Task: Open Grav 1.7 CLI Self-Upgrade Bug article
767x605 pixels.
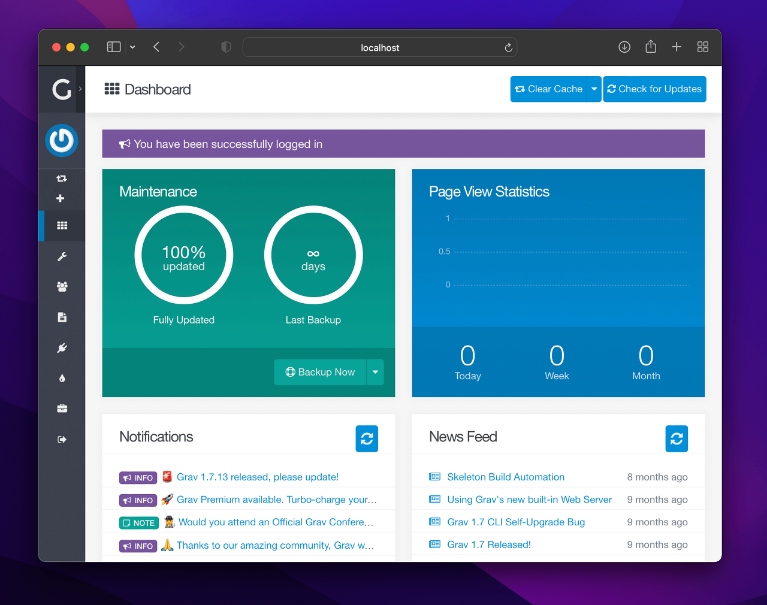Action: click(x=516, y=522)
